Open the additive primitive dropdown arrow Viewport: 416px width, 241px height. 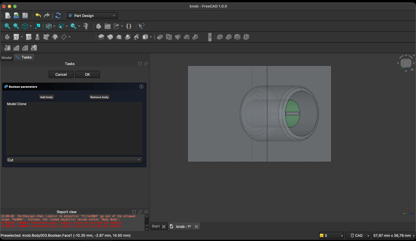tap(151, 37)
